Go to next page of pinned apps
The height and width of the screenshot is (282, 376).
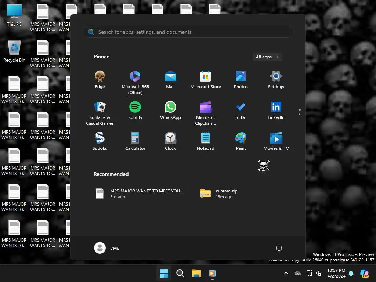(300, 114)
